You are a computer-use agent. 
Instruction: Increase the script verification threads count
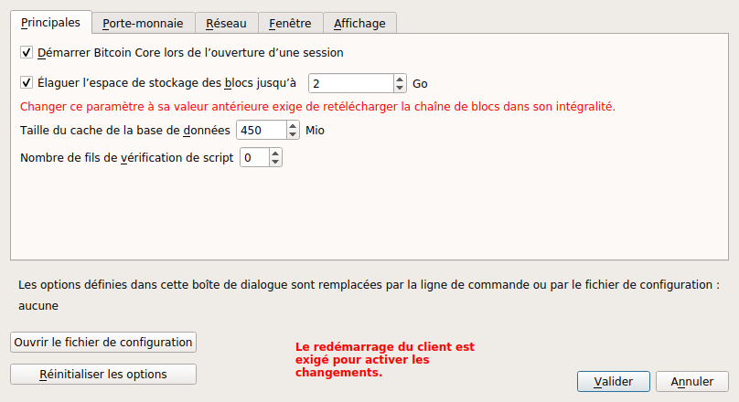click(x=275, y=153)
